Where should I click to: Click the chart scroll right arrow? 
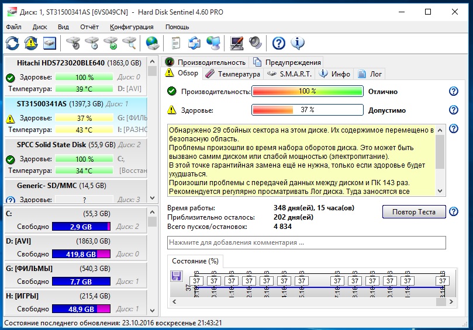tap(451, 301)
